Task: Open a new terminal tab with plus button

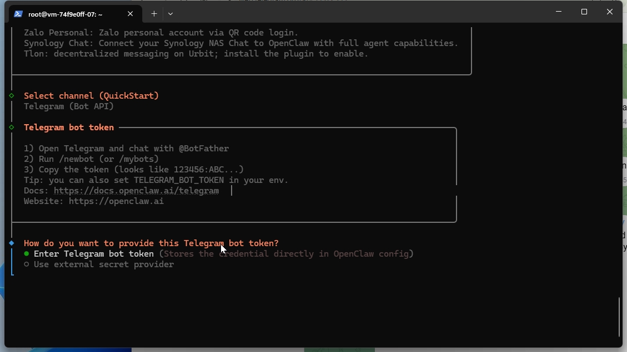Action: point(154,14)
